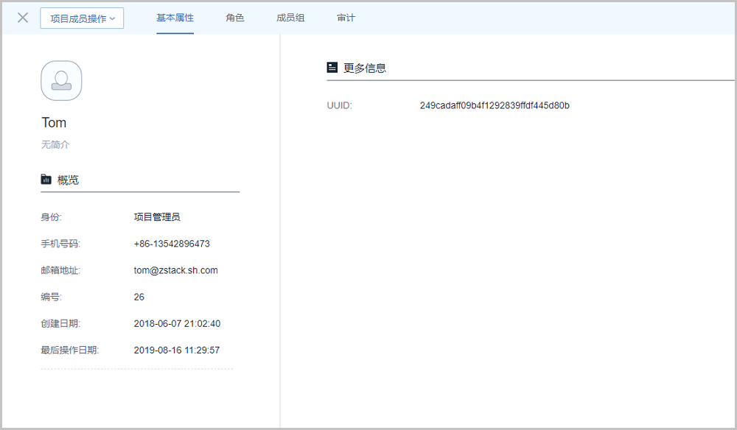737x430 pixels.
Task: Click the email address tom@zstack.sh.com
Action: point(175,270)
